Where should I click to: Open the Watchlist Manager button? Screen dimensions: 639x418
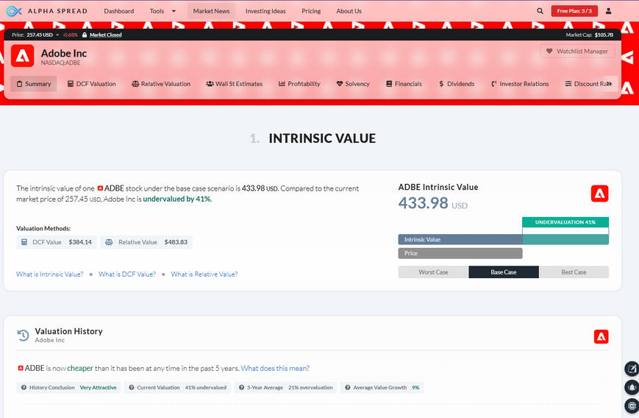[577, 52]
